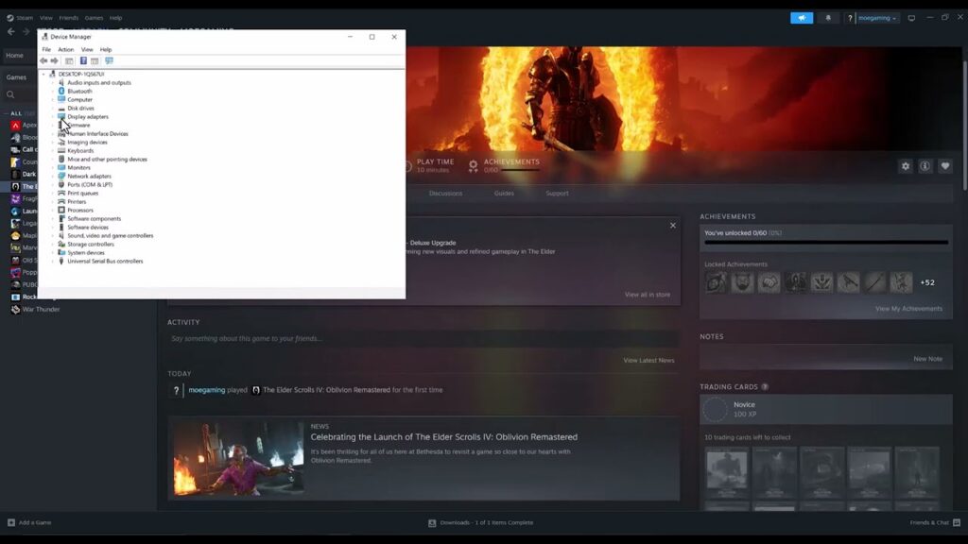Screen dimensions: 968x544
Task: Expand the Sound, video and game controllers node
Action: [x=53, y=235]
